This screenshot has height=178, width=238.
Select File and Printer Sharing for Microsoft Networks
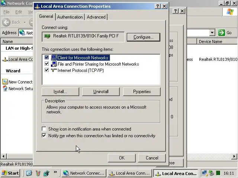[98, 64]
